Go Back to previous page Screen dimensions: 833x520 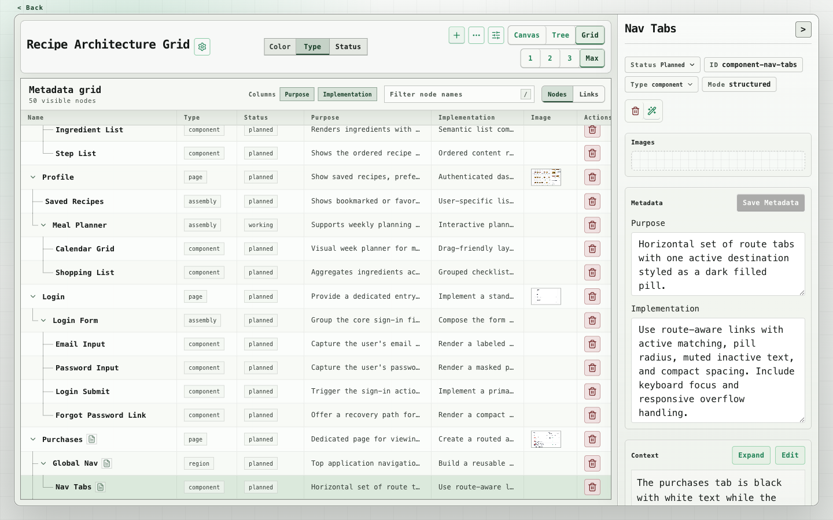pos(30,8)
